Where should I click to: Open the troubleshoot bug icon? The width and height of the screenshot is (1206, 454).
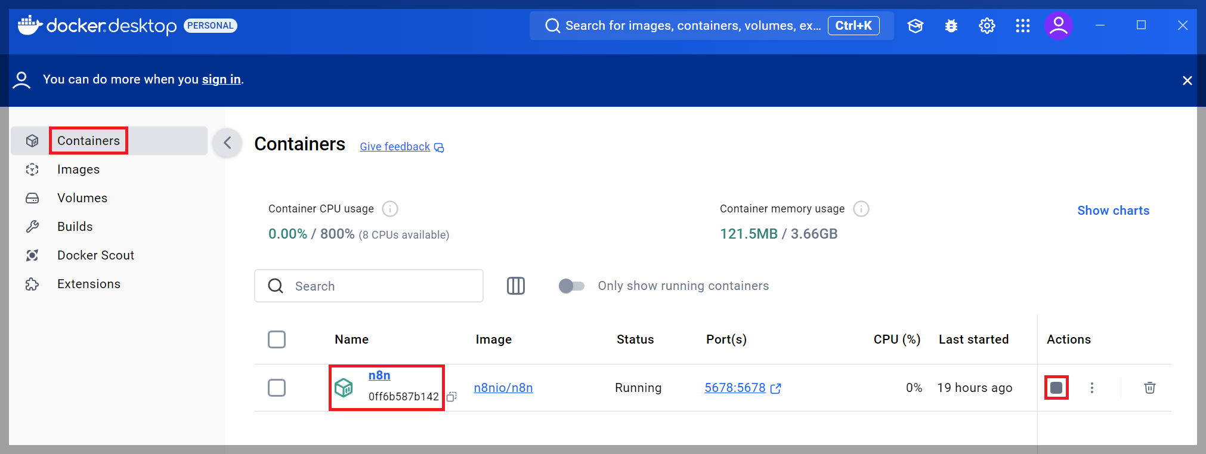click(x=951, y=26)
